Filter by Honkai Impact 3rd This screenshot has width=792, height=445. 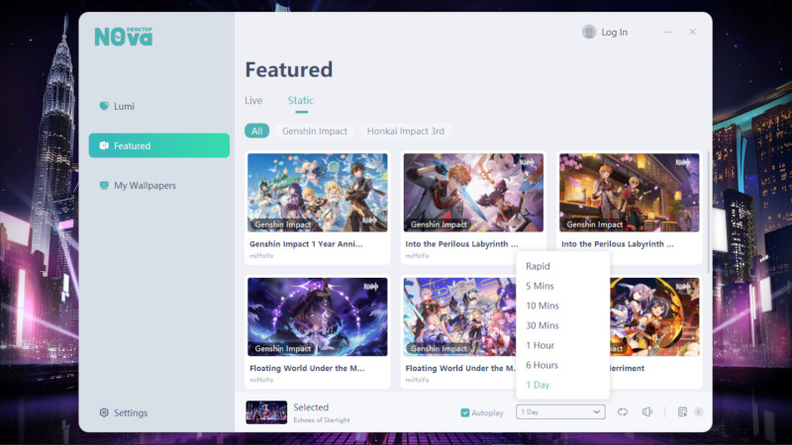406,131
